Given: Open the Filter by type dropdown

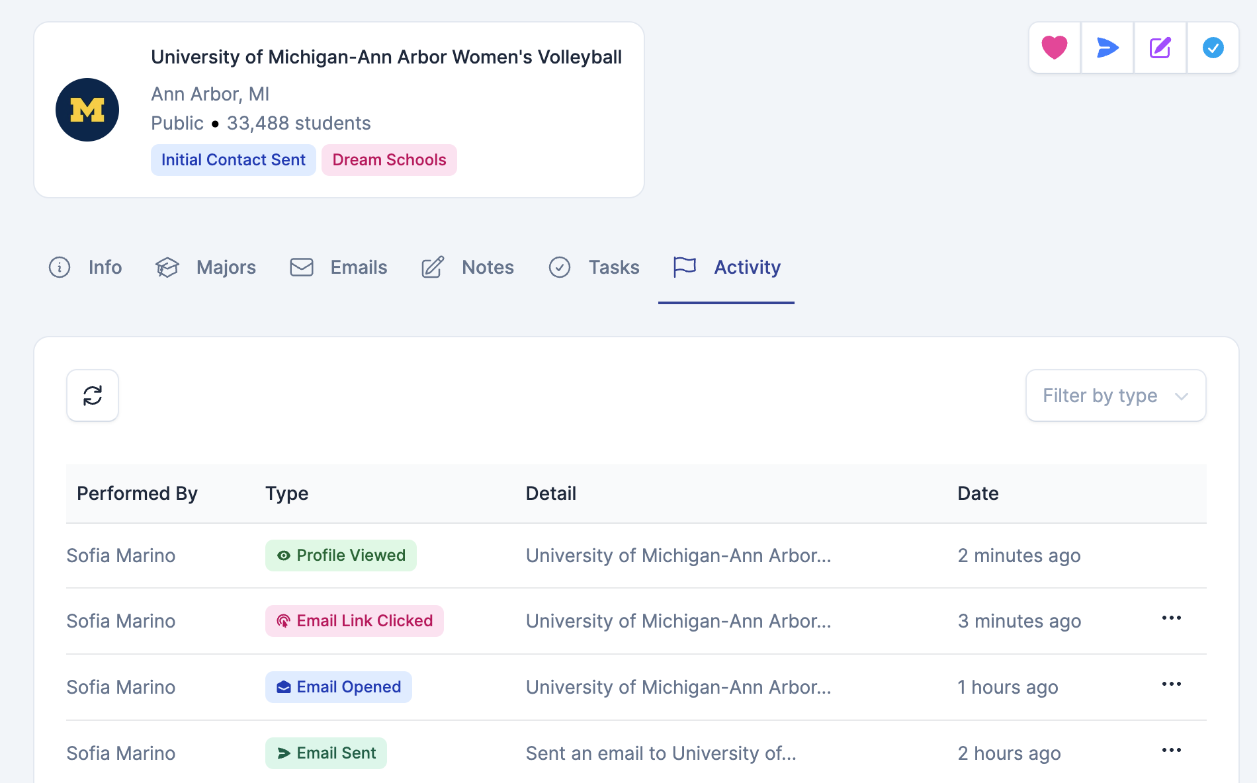Looking at the screenshot, I should point(1115,395).
